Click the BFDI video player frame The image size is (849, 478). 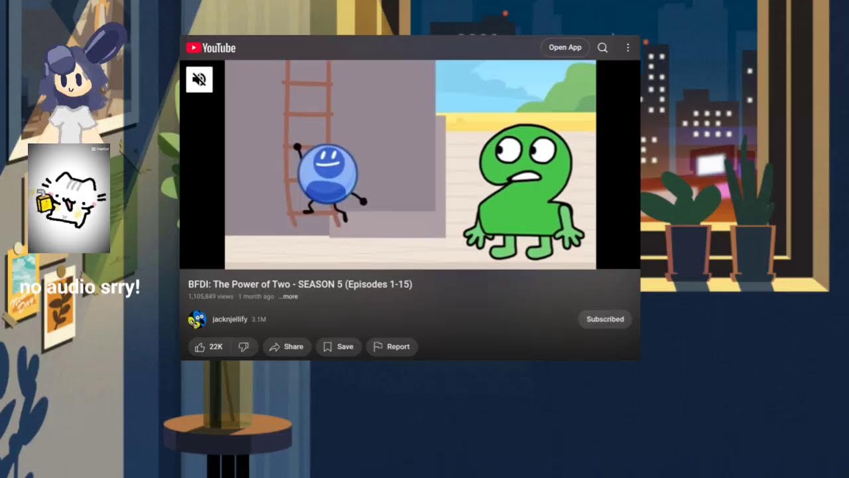point(410,165)
